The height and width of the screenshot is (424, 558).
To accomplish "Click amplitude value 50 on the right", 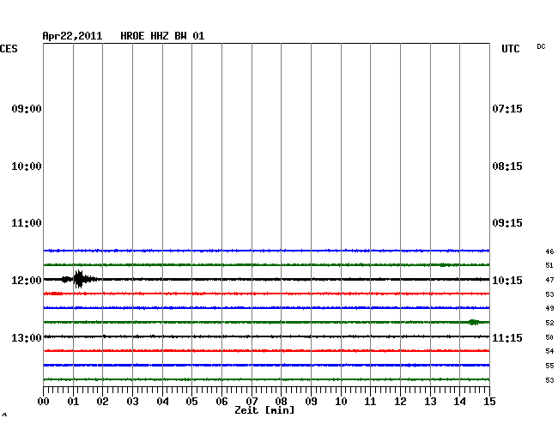I will [549, 337].
